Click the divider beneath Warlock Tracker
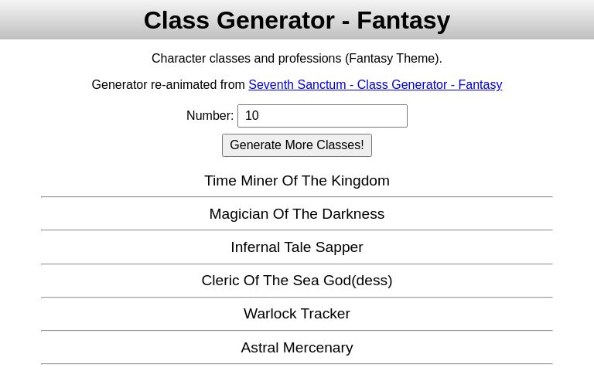 (297, 331)
